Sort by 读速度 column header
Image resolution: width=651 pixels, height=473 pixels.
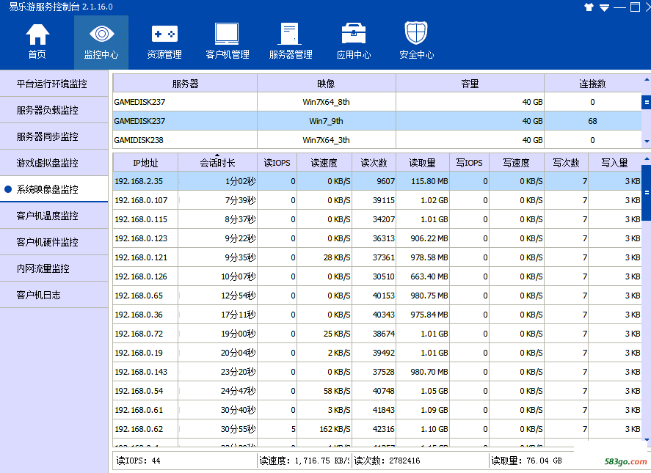click(324, 163)
